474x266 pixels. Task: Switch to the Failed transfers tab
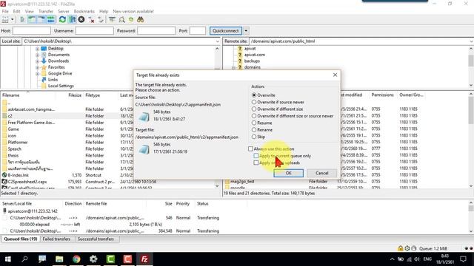tap(56, 239)
